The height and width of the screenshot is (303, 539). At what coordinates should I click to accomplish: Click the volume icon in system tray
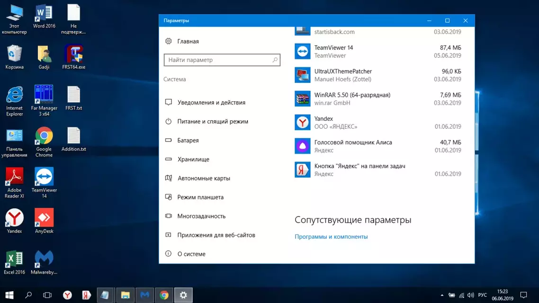pyautogui.click(x=471, y=295)
